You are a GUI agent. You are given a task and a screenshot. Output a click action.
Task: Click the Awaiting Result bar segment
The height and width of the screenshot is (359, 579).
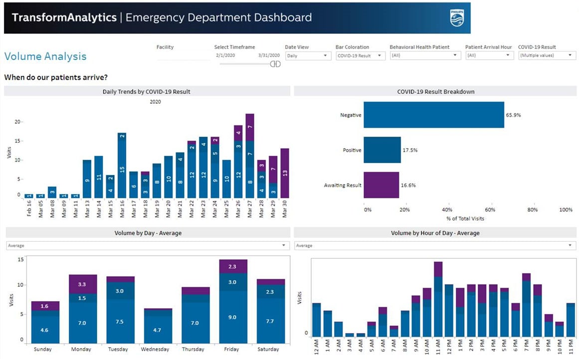click(x=382, y=185)
